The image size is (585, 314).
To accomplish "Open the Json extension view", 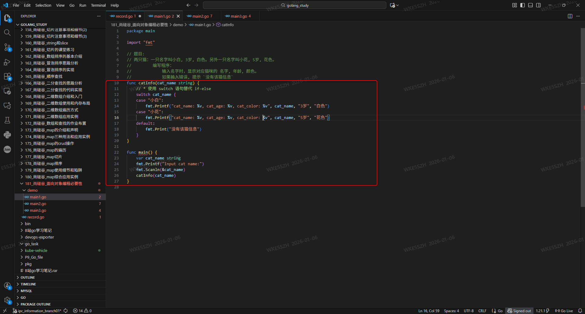I will click(x=7, y=149).
